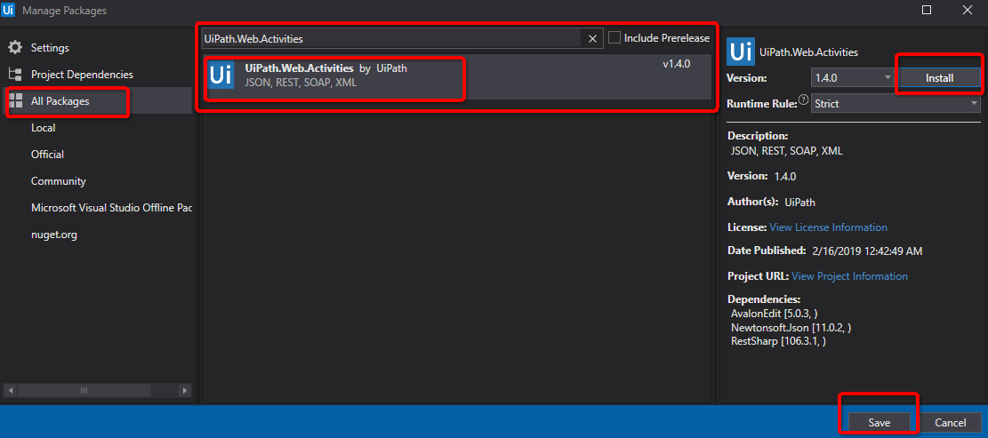This screenshot has height=438, width=988.
Task: Open the Runtime Rule Strict dropdown
Action: coord(896,103)
